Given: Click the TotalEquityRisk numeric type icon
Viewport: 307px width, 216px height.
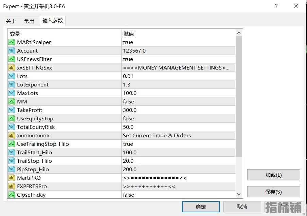Looking at the screenshot, I should pos(12,127).
